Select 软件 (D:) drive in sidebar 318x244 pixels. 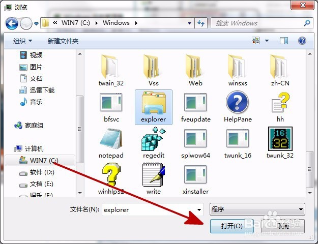[x=37, y=172]
